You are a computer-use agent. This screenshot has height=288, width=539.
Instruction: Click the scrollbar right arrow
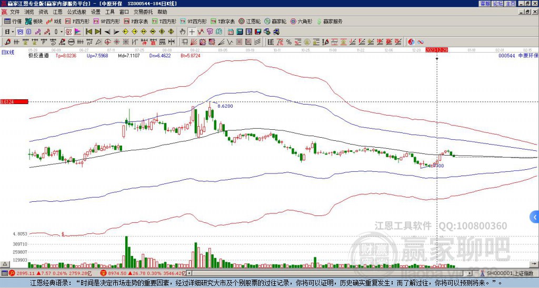pyautogui.click(x=470, y=273)
